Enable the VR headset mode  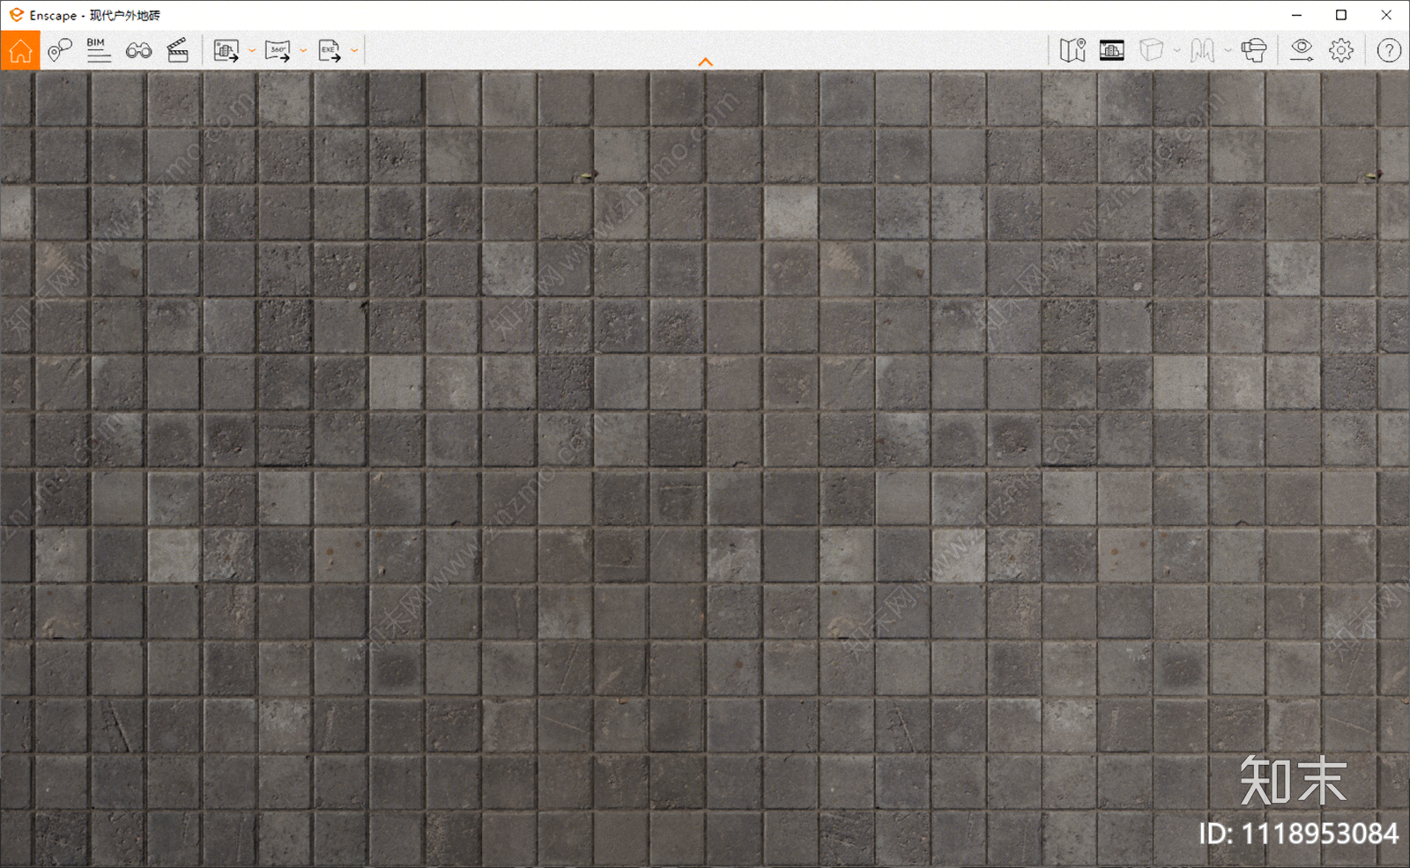pos(1254,50)
